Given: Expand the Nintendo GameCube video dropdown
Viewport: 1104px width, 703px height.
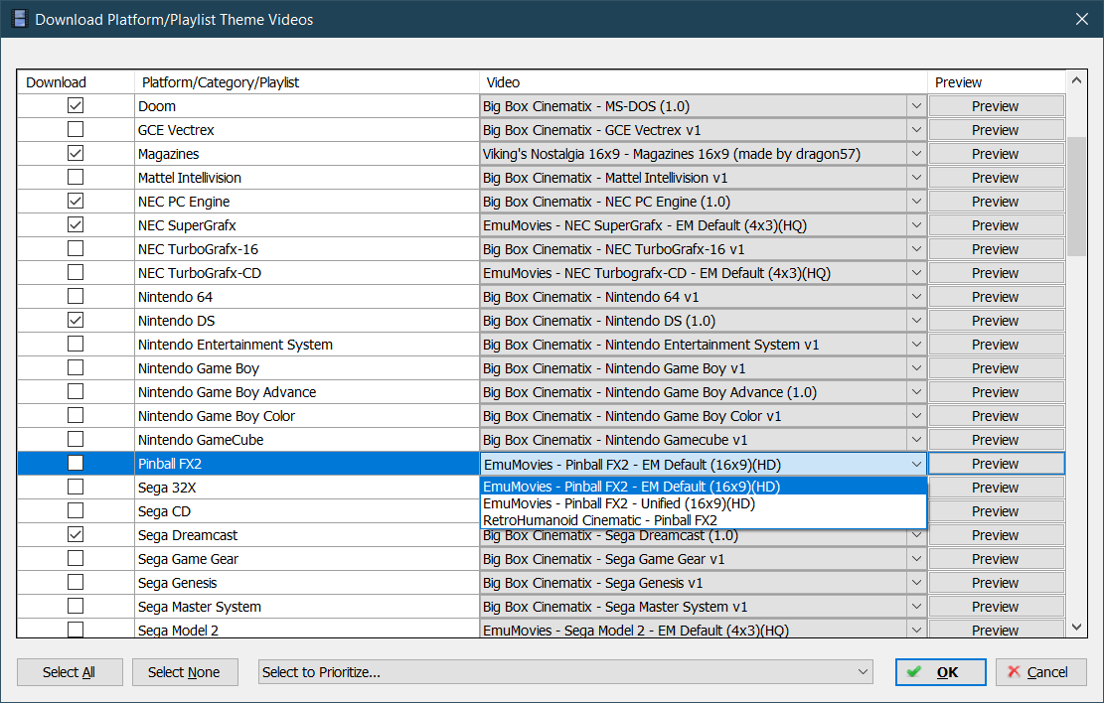Looking at the screenshot, I should point(916,440).
